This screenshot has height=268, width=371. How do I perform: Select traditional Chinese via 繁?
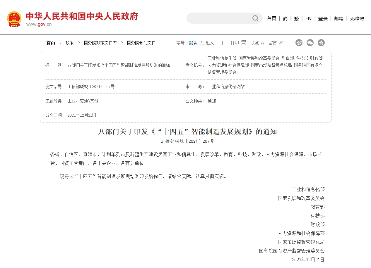(x=296, y=18)
